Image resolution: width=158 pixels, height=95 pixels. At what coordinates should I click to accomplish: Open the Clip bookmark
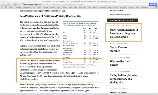click(58, 7)
